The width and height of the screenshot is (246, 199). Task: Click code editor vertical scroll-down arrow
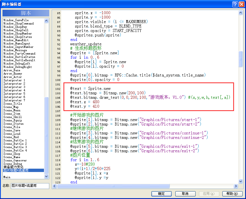click(240, 181)
